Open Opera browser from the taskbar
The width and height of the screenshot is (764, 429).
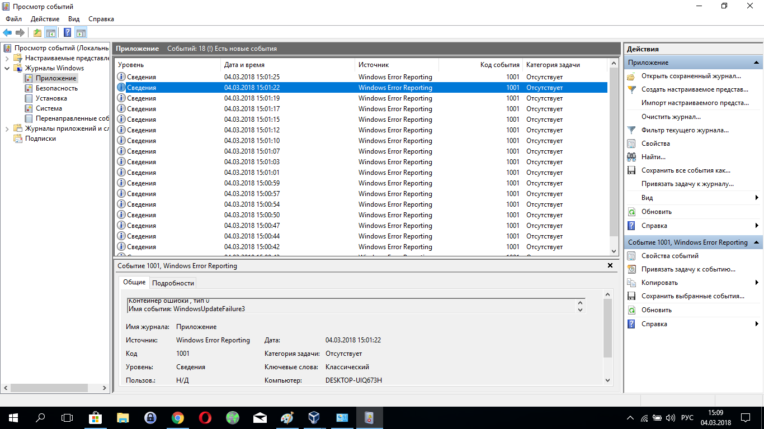click(205, 418)
